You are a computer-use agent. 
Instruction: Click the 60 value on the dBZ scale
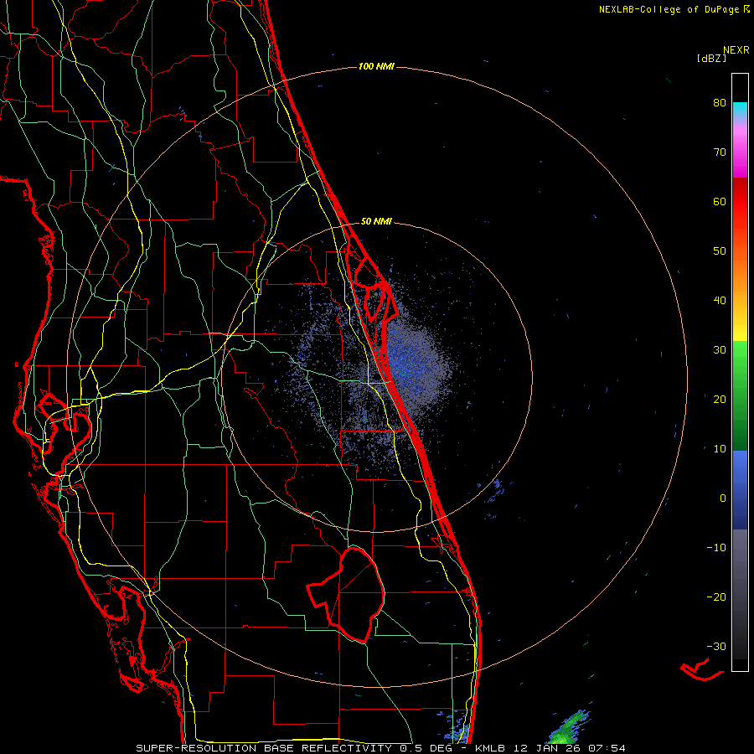pyautogui.click(x=720, y=201)
